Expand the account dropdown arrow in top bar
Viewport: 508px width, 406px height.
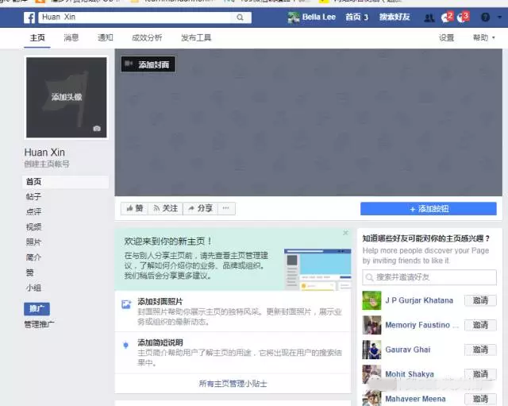click(x=499, y=17)
